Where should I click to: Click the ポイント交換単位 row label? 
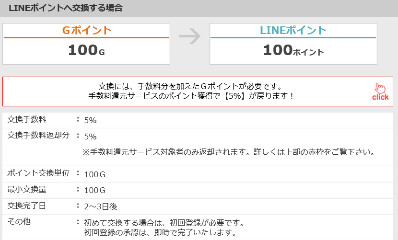38,173
